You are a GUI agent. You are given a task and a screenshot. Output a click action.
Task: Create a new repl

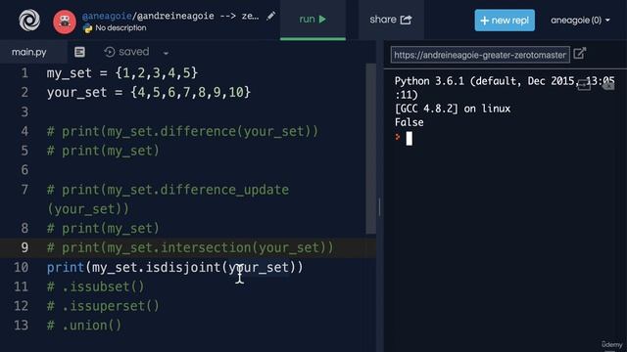coord(505,20)
